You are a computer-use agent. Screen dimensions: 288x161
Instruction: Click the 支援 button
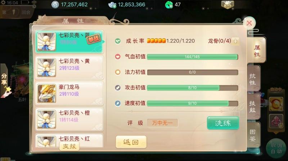(x=69, y=146)
